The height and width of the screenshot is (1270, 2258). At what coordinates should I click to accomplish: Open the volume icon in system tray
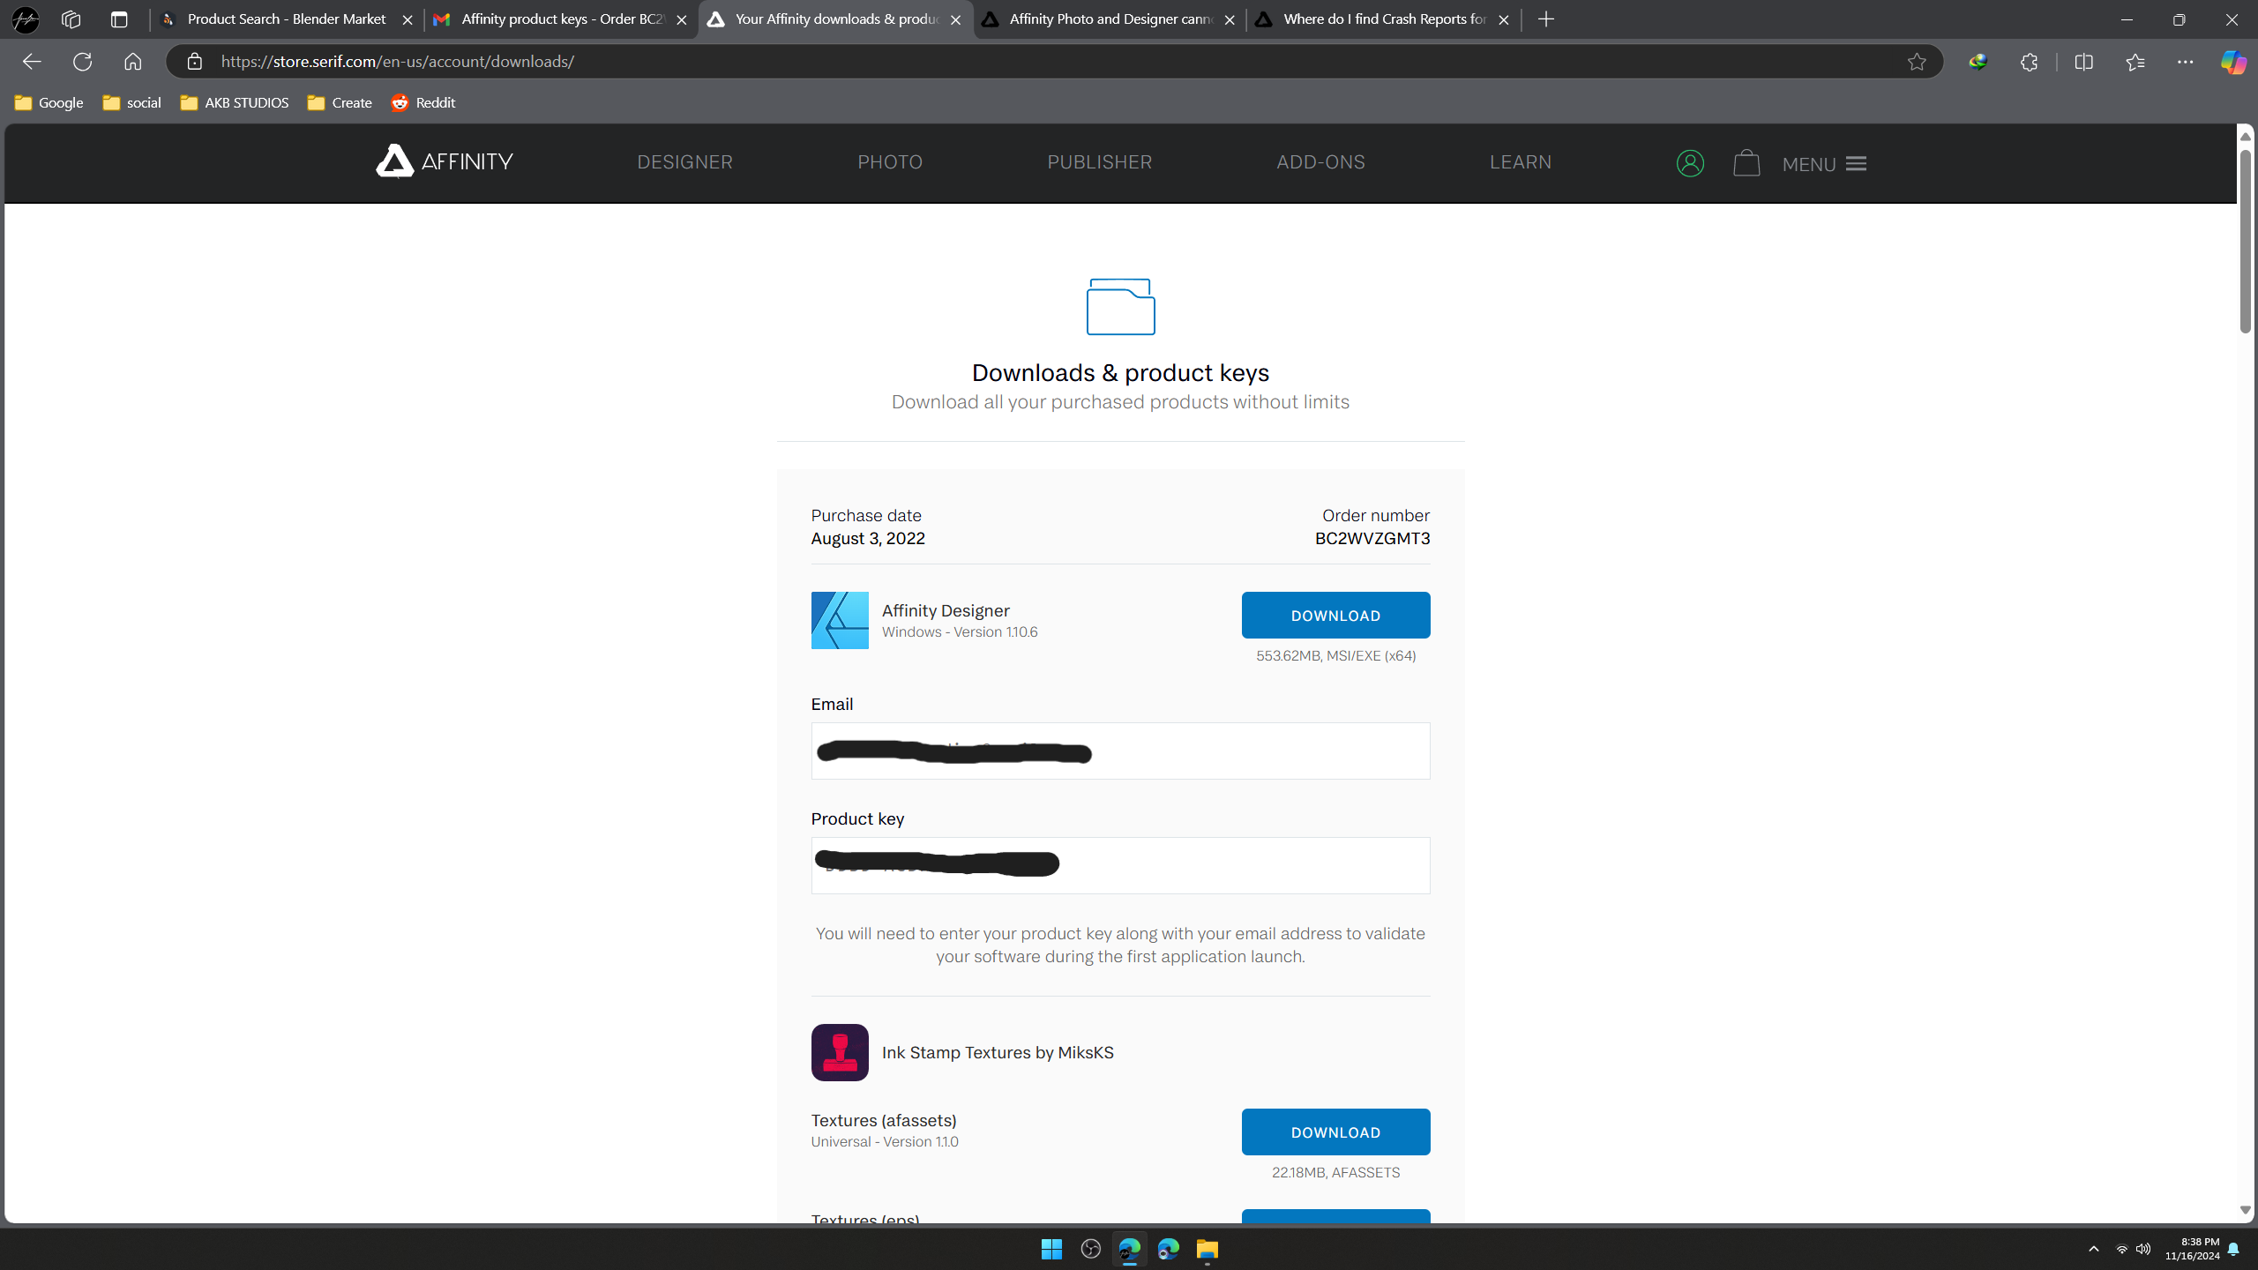click(2143, 1249)
